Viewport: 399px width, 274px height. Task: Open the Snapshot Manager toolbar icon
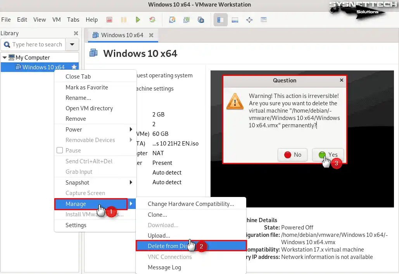[x=201, y=20]
